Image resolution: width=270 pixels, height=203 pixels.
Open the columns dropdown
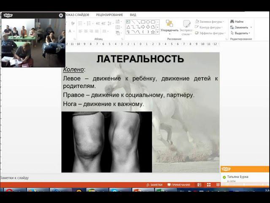[x=105, y=31]
